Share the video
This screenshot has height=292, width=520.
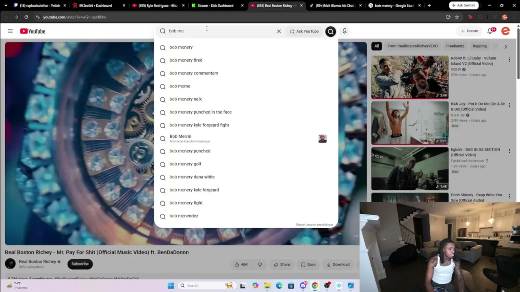click(x=282, y=264)
